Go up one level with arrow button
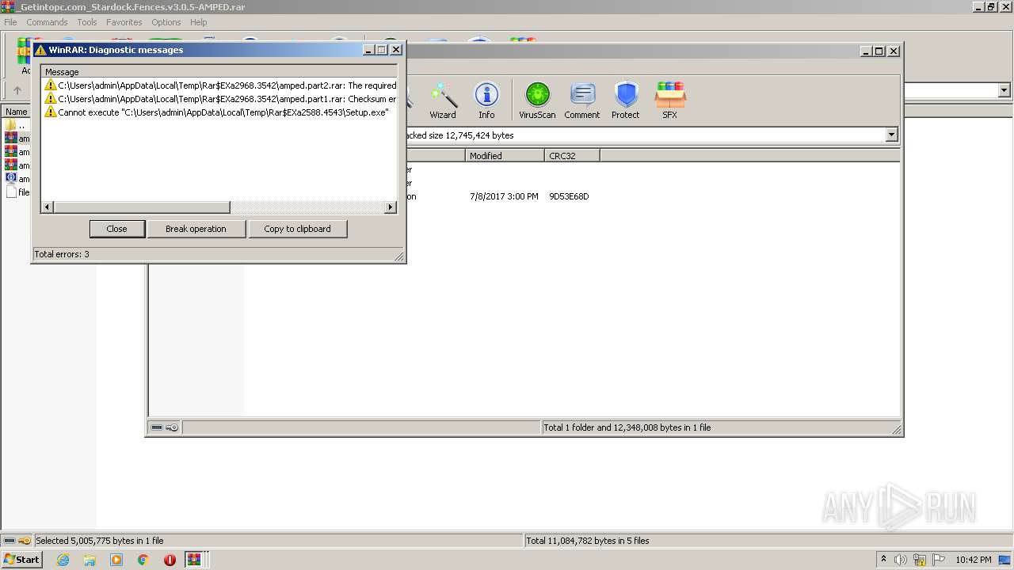Screen dimensions: 1014x570 (x=17, y=91)
